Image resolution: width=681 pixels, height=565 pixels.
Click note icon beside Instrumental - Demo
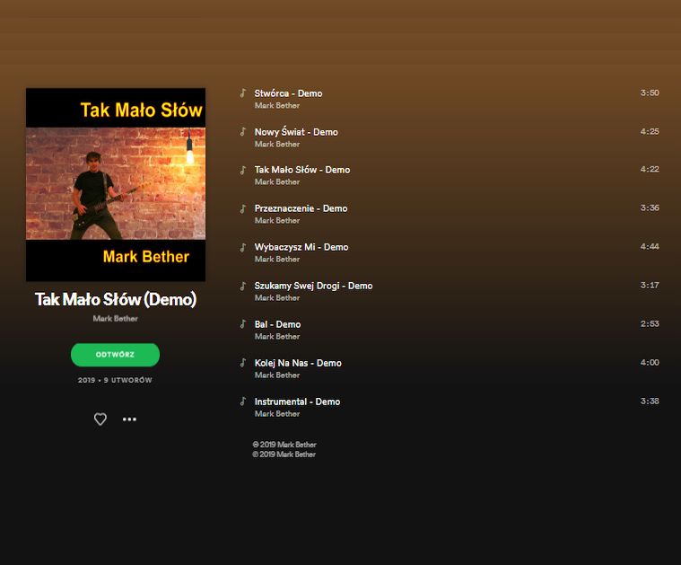click(242, 402)
